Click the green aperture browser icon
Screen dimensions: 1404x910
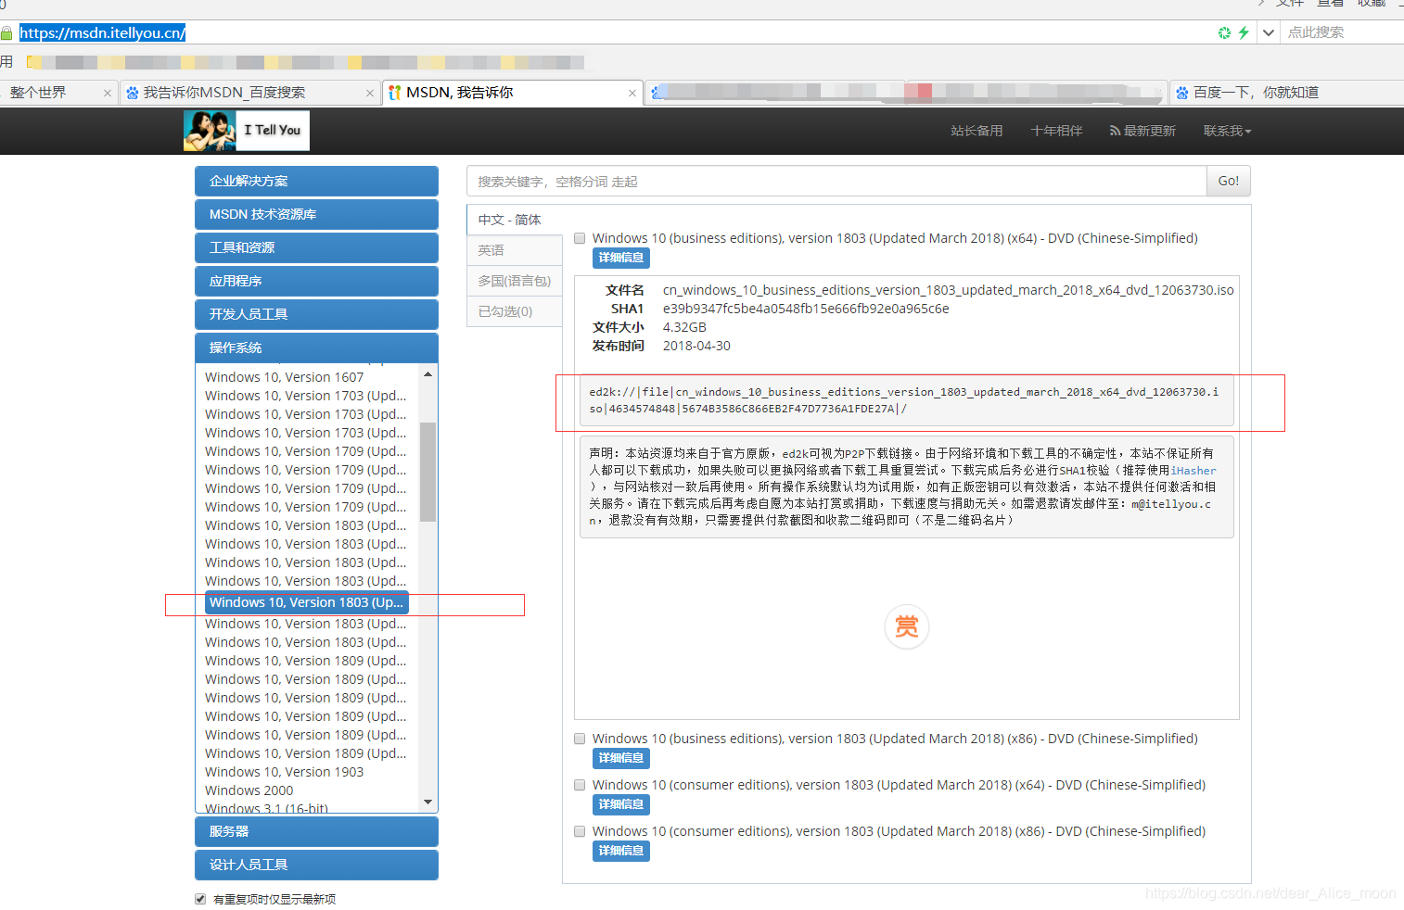[1224, 32]
